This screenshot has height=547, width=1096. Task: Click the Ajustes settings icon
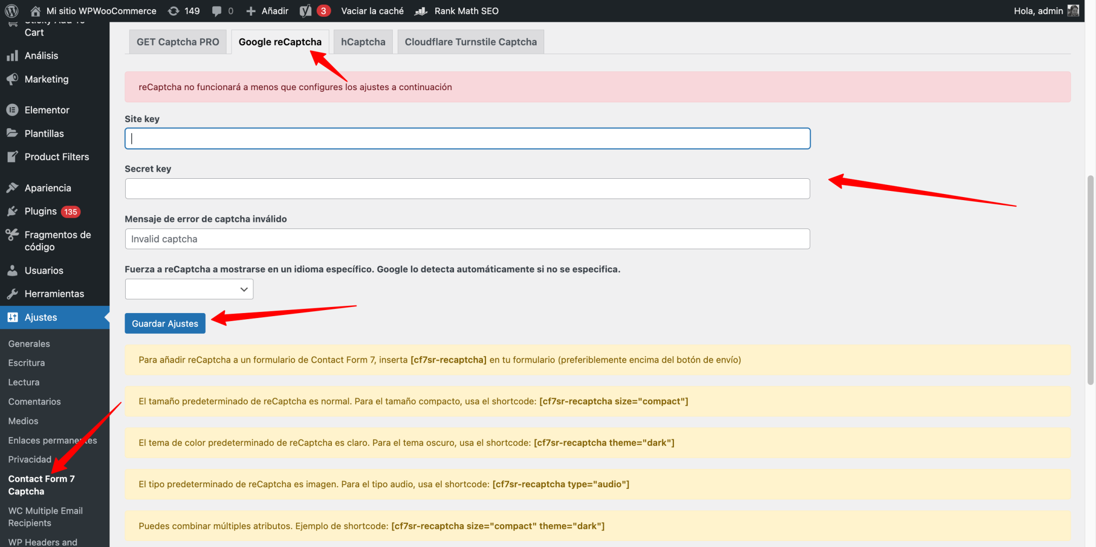tap(12, 317)
